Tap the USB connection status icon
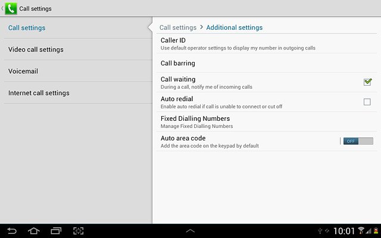 (320, 230)
